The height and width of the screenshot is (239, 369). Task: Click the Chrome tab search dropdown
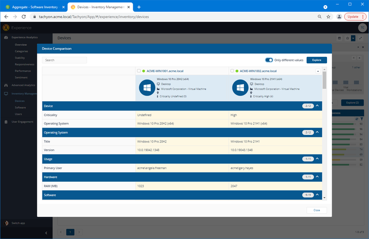pos(325,7)
